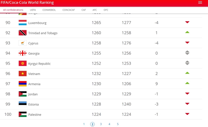Open the Palestine team name link
This screenshot has height=127, width=208.
35,114
